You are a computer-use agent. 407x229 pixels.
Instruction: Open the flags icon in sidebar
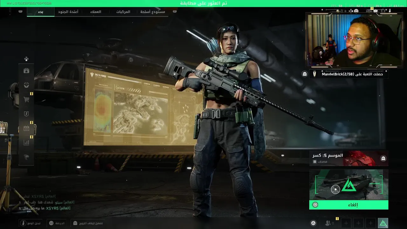click(26, 157)
